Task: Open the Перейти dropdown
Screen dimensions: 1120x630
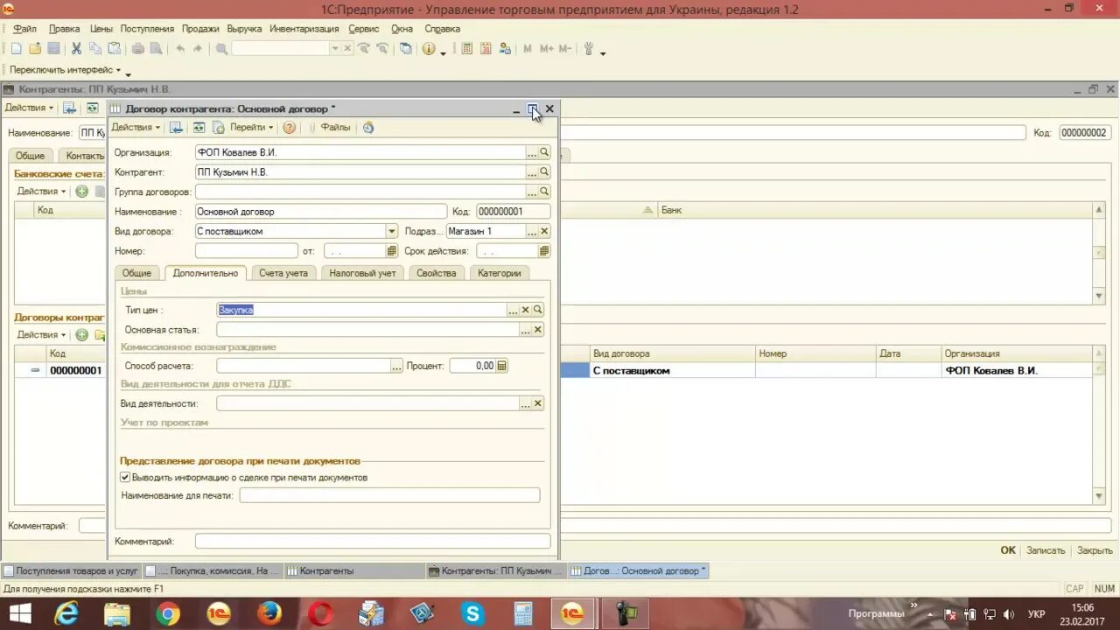Action: (252, 128)
